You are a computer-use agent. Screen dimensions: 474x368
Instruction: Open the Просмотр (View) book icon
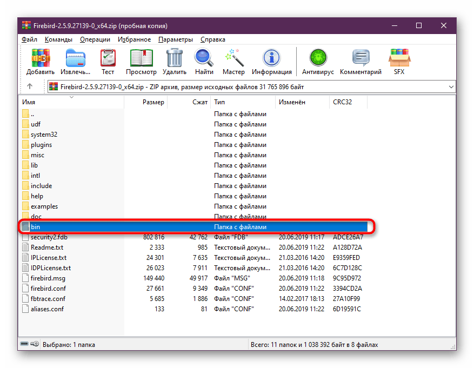pos(141,58)
